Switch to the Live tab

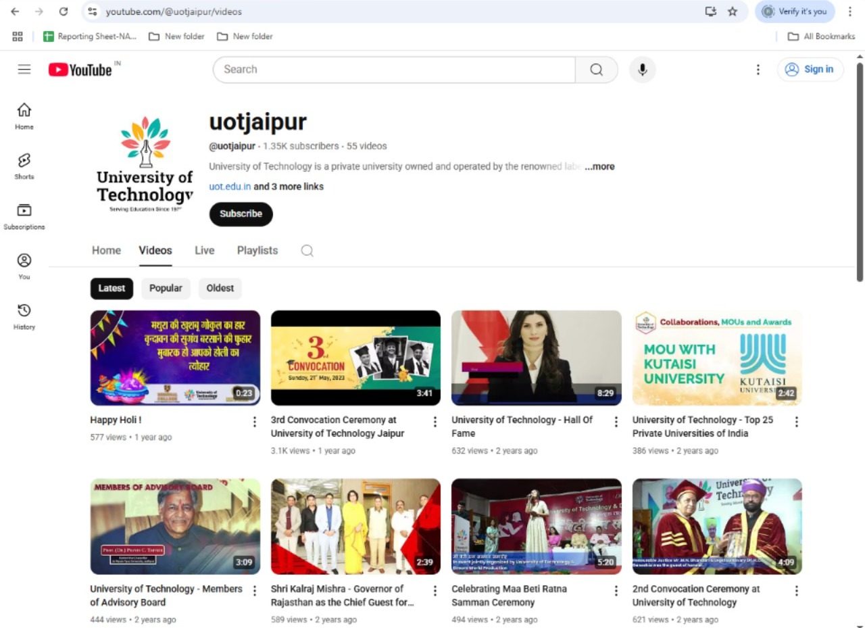[x=204, y=250]
